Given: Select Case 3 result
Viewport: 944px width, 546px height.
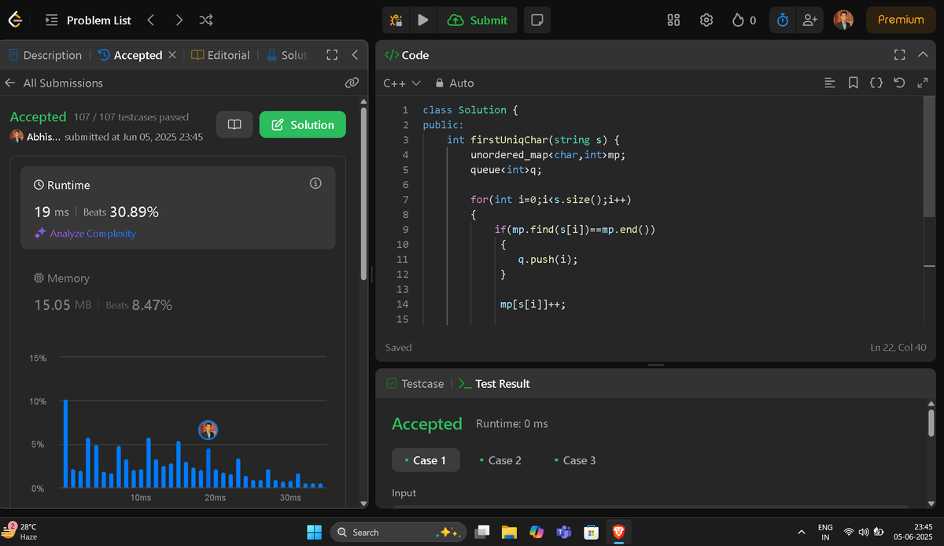Looking at the screenshot, I should (x=574, y=460).
